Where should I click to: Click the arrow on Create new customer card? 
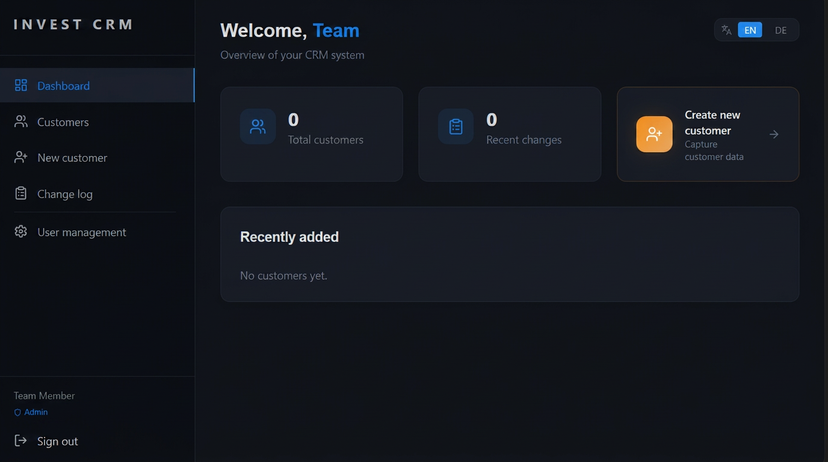point(774,134)
